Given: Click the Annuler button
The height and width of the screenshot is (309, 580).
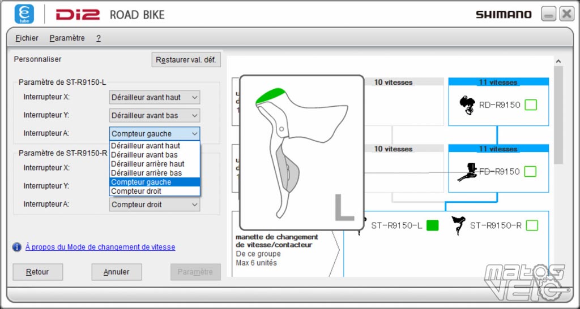Looking at the screenshot, I should pyautogui.click(x=117, y=272).
